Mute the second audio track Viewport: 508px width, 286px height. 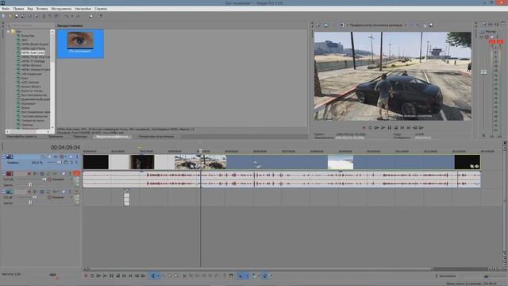[64, 191]
